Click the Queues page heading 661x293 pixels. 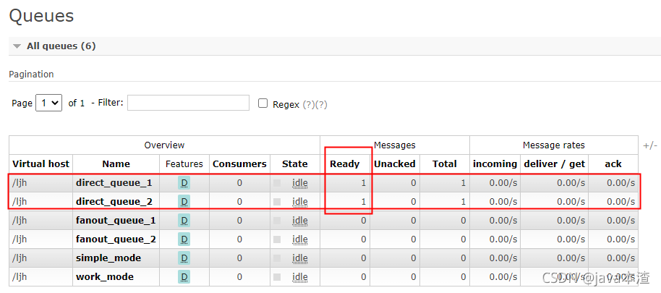[x=41, y=16]
